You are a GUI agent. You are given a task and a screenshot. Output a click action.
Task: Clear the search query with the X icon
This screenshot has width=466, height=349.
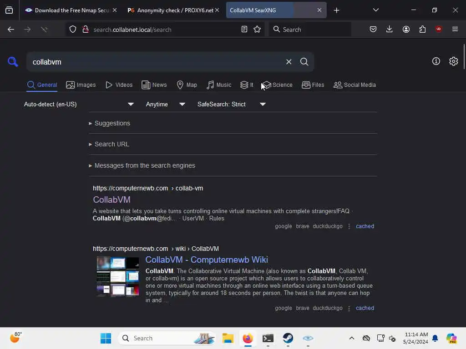click(289, 62)
